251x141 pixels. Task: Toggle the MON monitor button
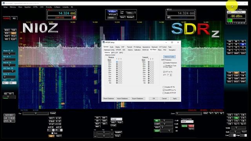7,30
